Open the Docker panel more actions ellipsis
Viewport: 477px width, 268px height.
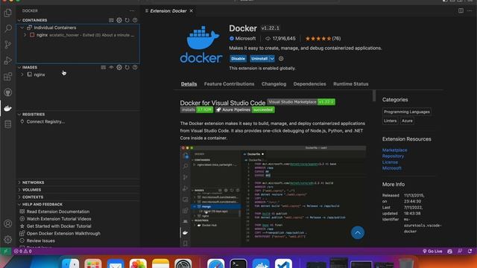click(x=132, y=10)
